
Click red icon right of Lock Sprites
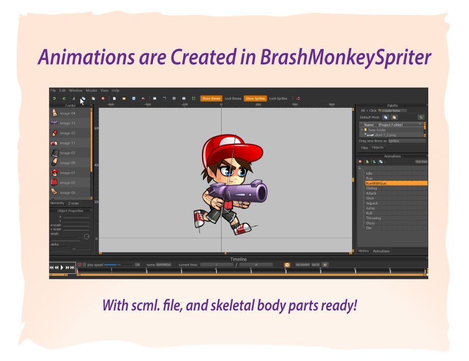(x=297, y=99)
